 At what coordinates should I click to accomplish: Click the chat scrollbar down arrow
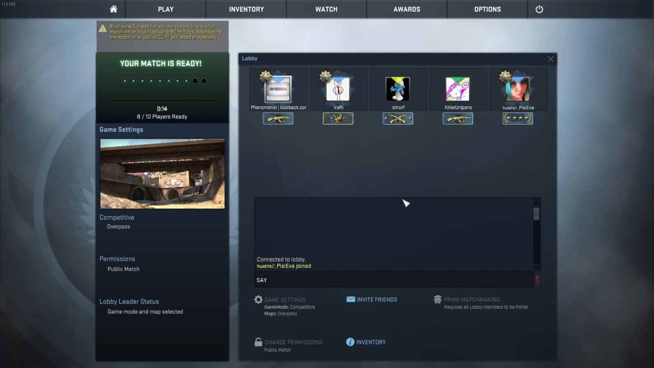tap(536, 267)
